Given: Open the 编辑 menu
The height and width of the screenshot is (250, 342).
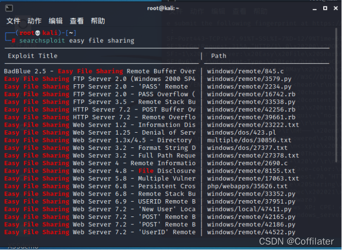Looking at the screenshot, I should click(56, 21).
